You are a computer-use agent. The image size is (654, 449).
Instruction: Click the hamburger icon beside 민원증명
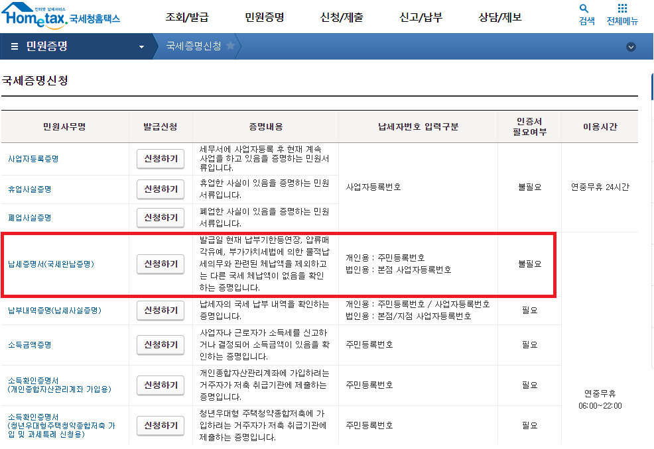tap(13, 46)
